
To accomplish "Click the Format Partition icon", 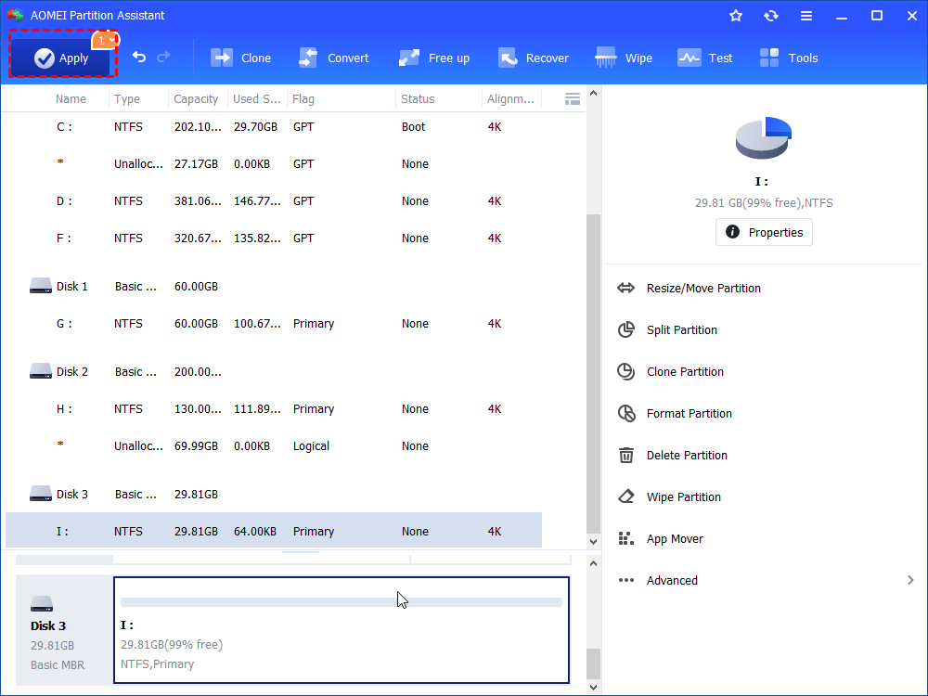I will tap(626, 413).
